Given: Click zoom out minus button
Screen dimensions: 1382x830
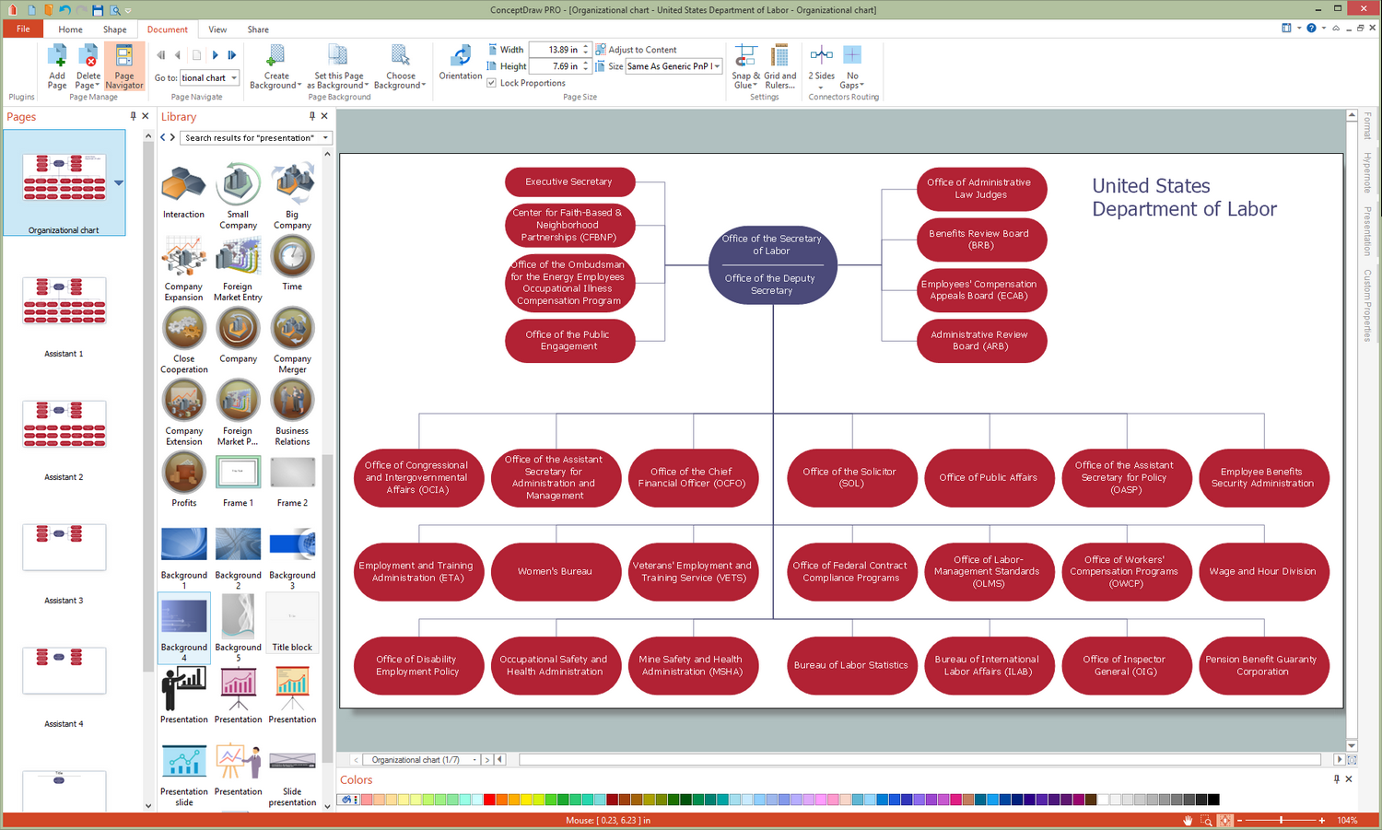Looking at the screenshot, I should [x=1239, y=820].
